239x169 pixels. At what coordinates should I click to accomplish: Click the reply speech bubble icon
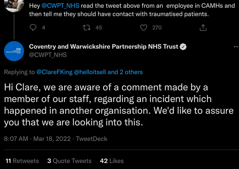pyautogui.click(x=34, y=27)
